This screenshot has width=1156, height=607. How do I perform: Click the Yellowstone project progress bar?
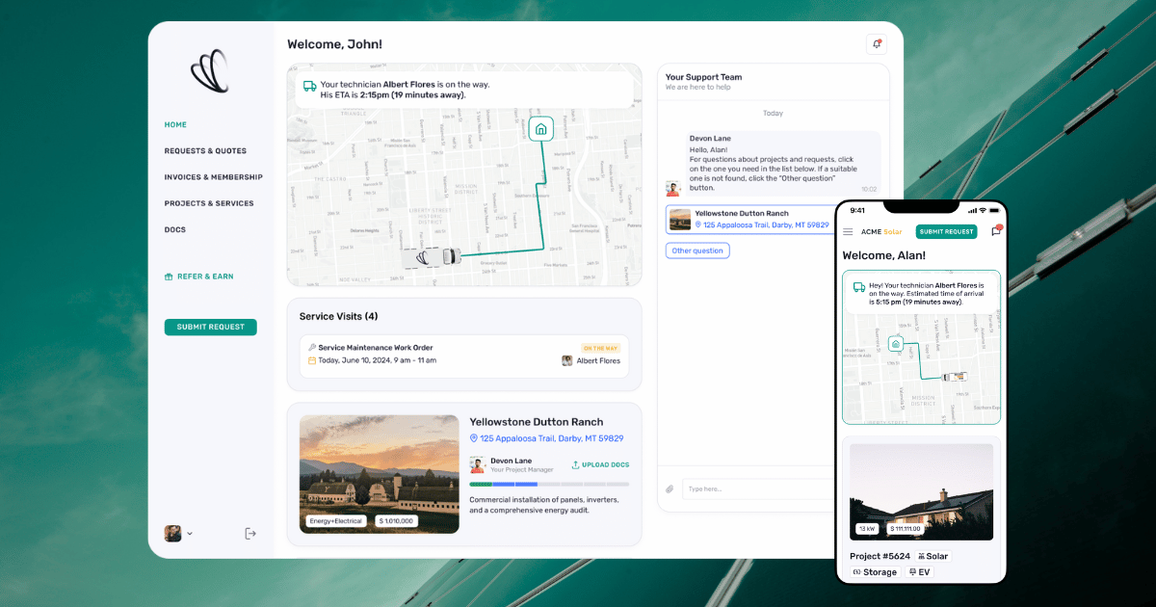tap(549, 485)
